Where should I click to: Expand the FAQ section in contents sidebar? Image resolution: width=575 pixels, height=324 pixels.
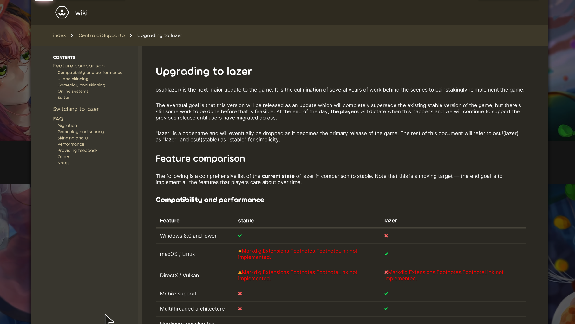coord(58,118)
